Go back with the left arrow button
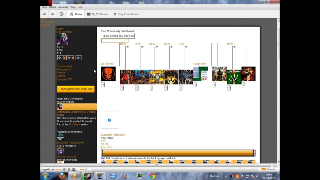Viewport: 320px width, 180px height. pos(44,14)
